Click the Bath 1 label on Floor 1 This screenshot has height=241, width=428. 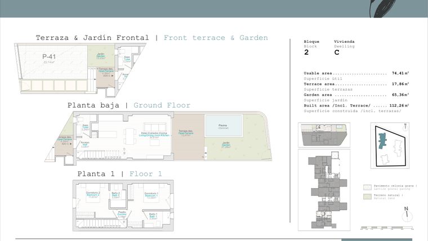click(153, 216)
